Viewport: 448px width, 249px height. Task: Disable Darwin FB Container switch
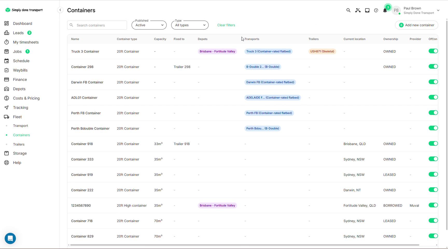click(x=433, y=82)
